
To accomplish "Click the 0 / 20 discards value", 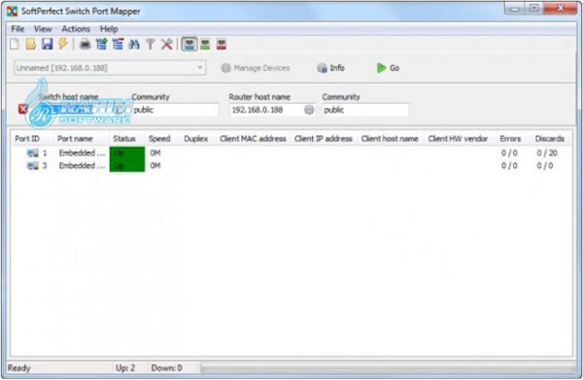I will (547, 153).
